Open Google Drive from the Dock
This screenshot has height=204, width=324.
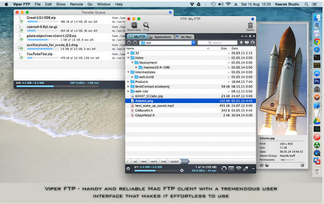pyautogui.click(x=317, y=121)
